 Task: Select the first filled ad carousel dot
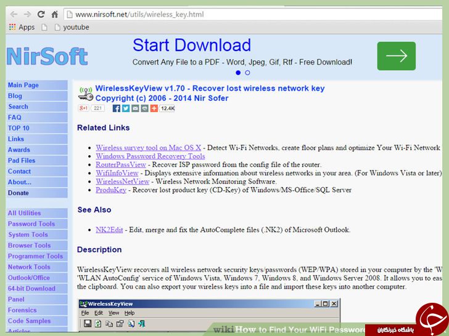pos(238,73)
